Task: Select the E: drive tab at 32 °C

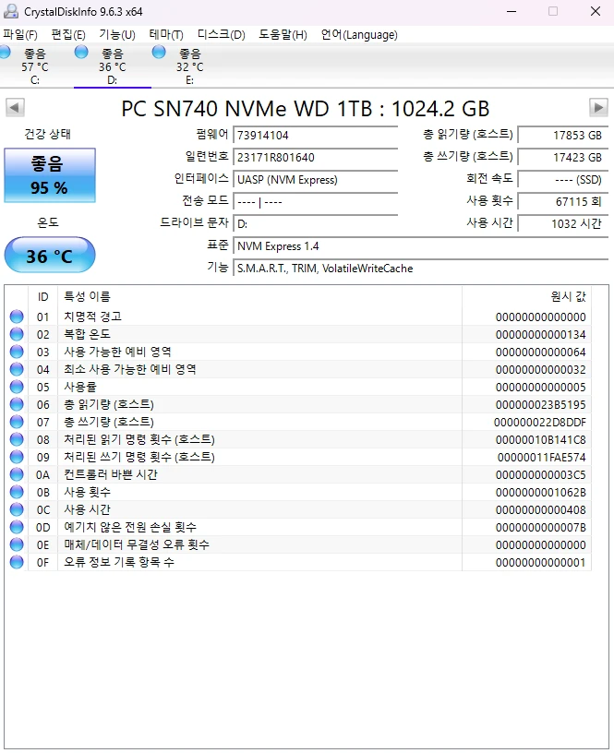Action: pos(190,66)
